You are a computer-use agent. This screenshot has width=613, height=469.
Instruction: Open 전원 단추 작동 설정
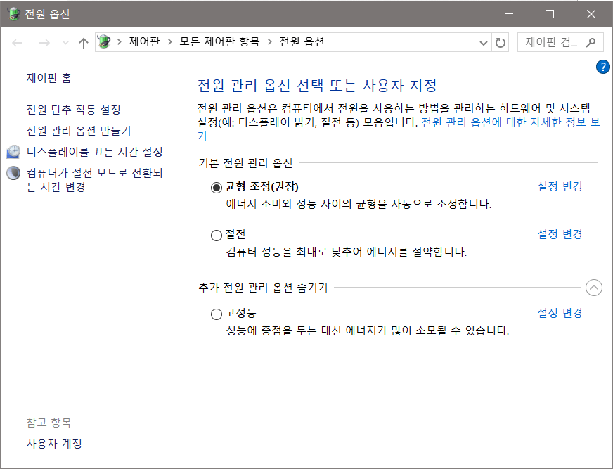click(x=74, y=109)
